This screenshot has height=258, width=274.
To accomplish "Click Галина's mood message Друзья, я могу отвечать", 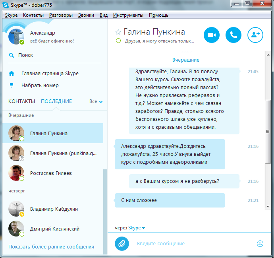I will click(159, 41).
